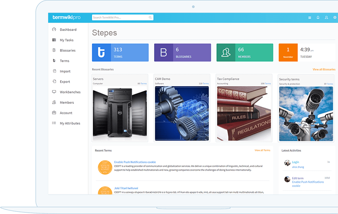Open the notifications bell icon

[318, 17]
